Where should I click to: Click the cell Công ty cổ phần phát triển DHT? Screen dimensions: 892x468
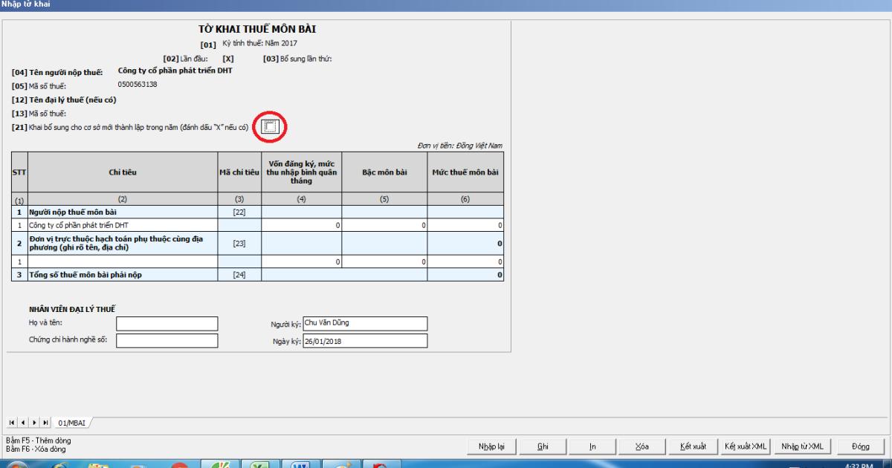click(x=123, y=224)
